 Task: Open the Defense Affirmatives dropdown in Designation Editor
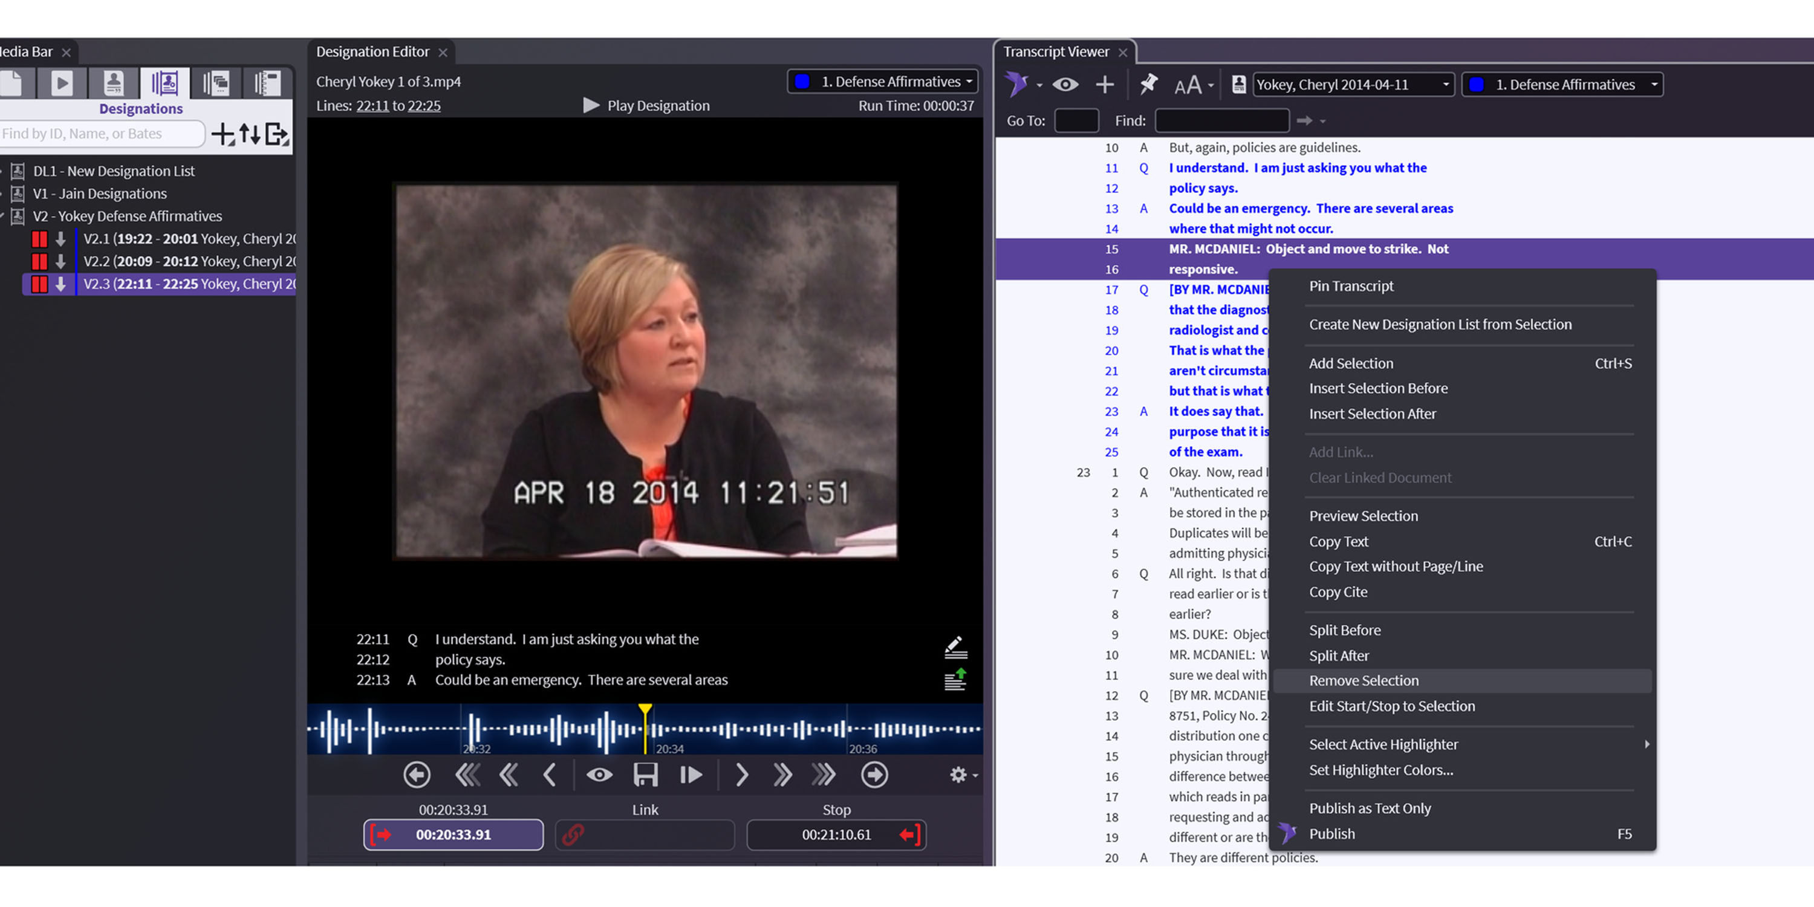coord(883,82)
